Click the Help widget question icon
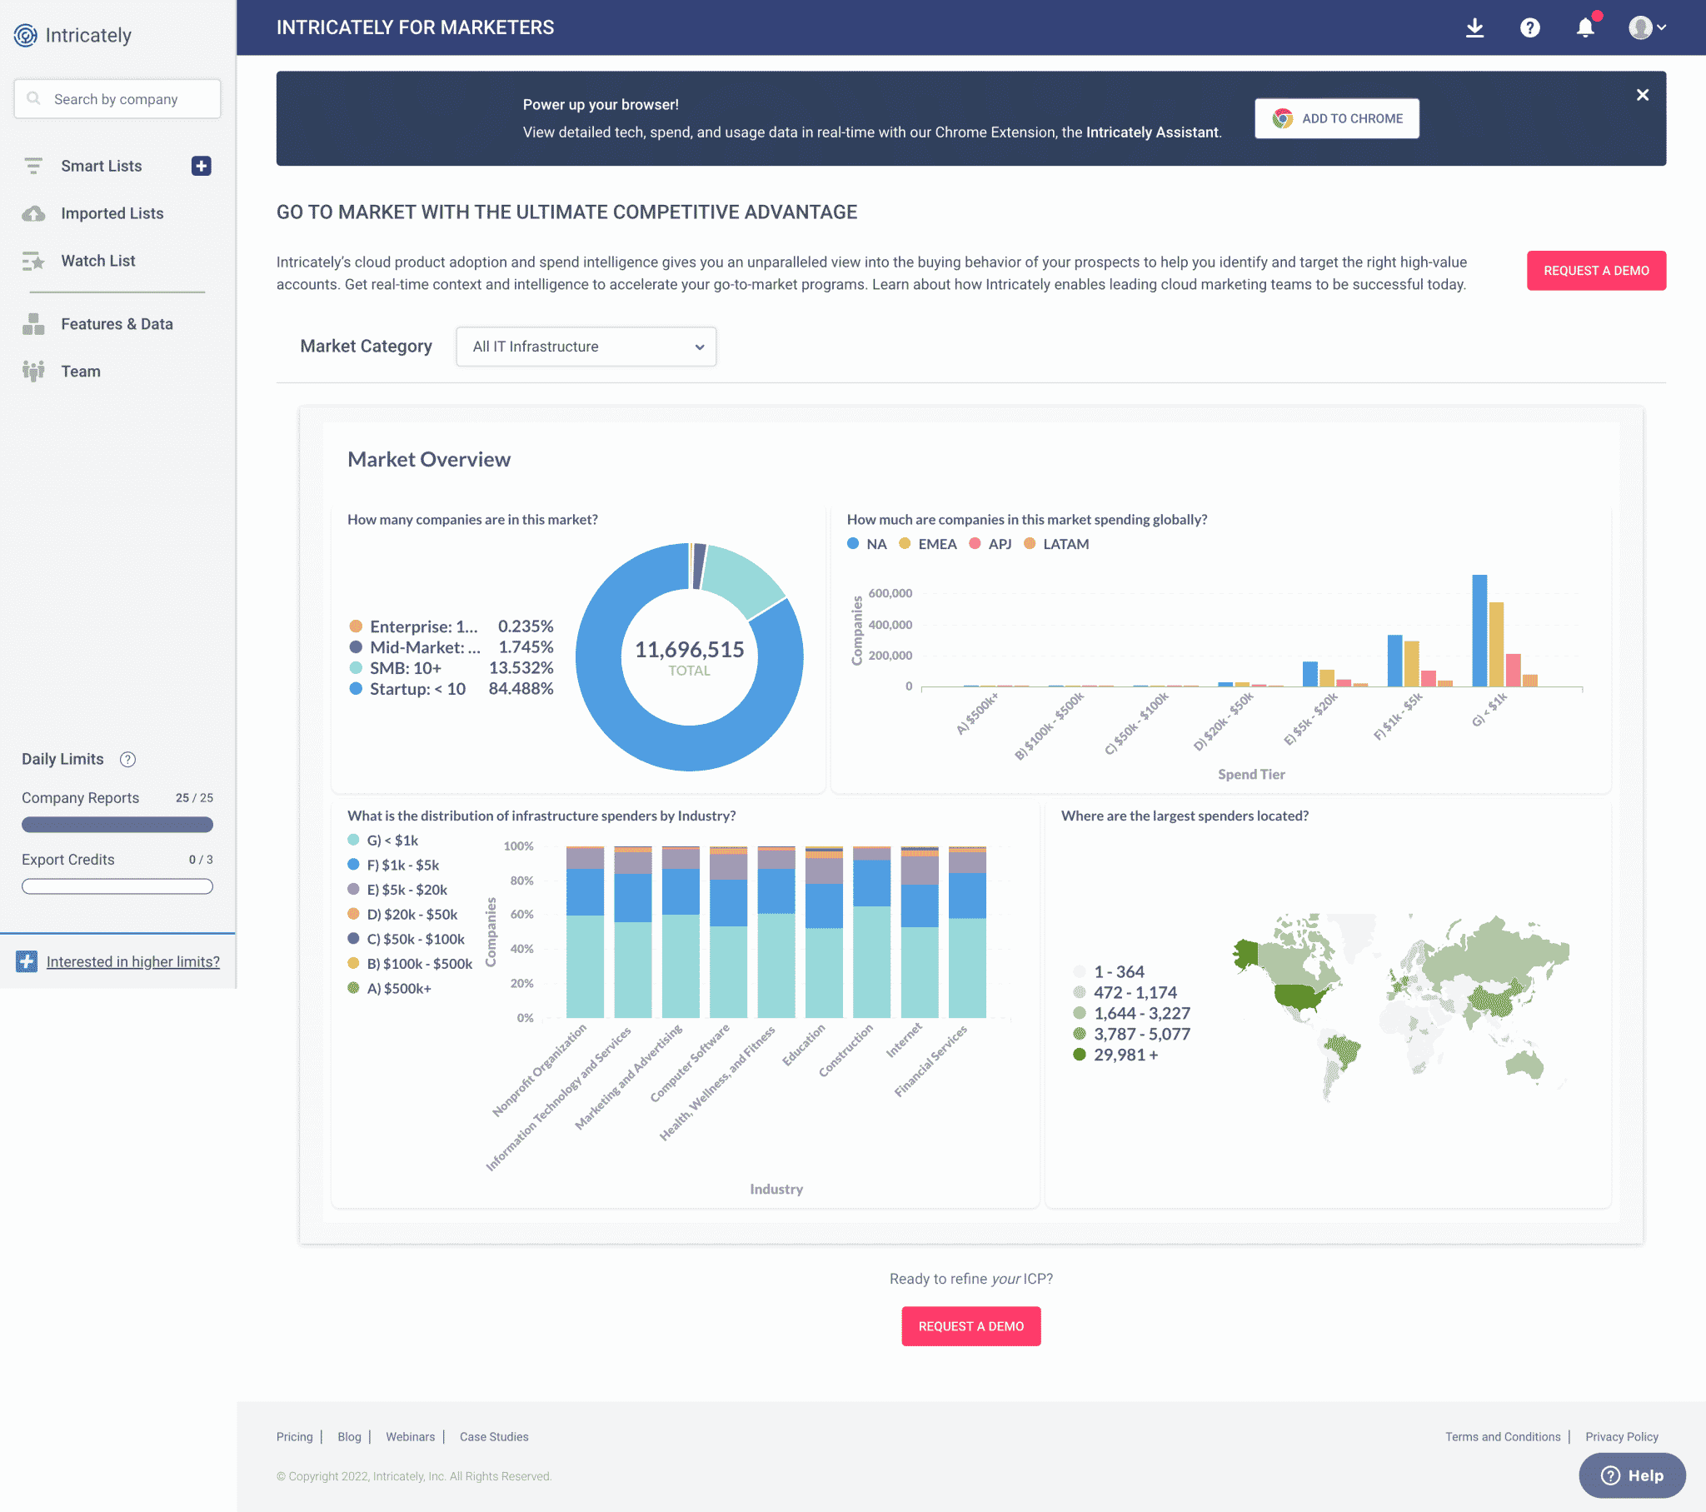 click(1611, 1475)
